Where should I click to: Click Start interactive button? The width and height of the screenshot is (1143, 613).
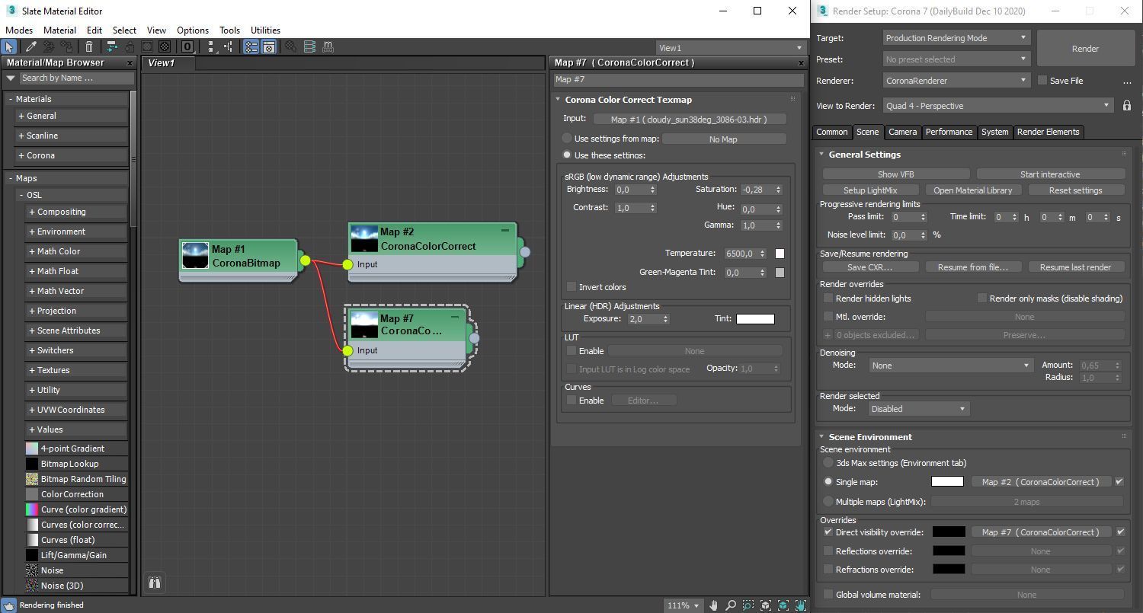1050,174
